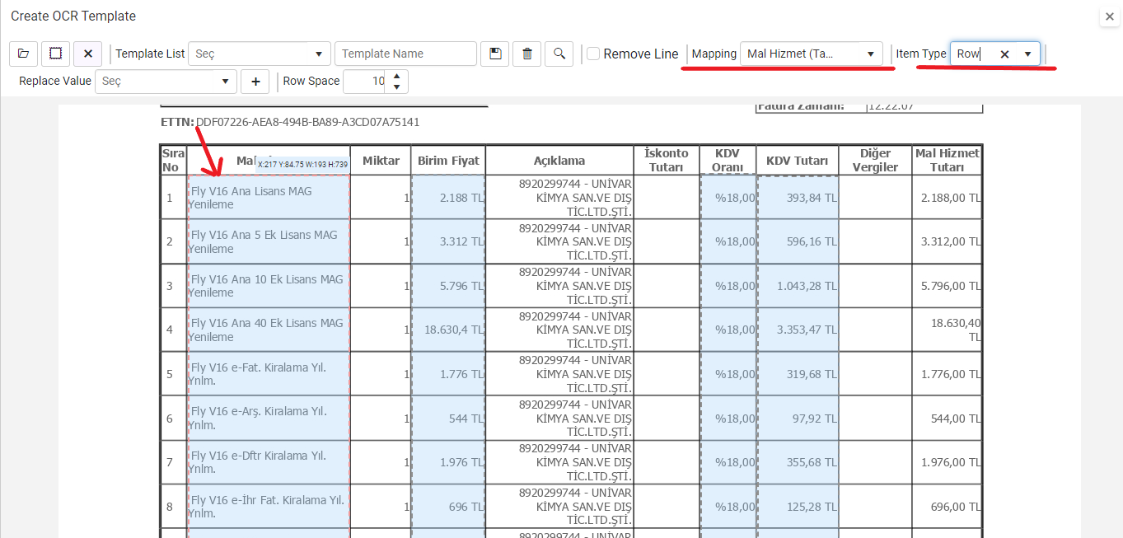Expand the Item Type dropdown arrow
Image resolution: width=1123 pixels, height=538 pixels.
point(1027,54)
